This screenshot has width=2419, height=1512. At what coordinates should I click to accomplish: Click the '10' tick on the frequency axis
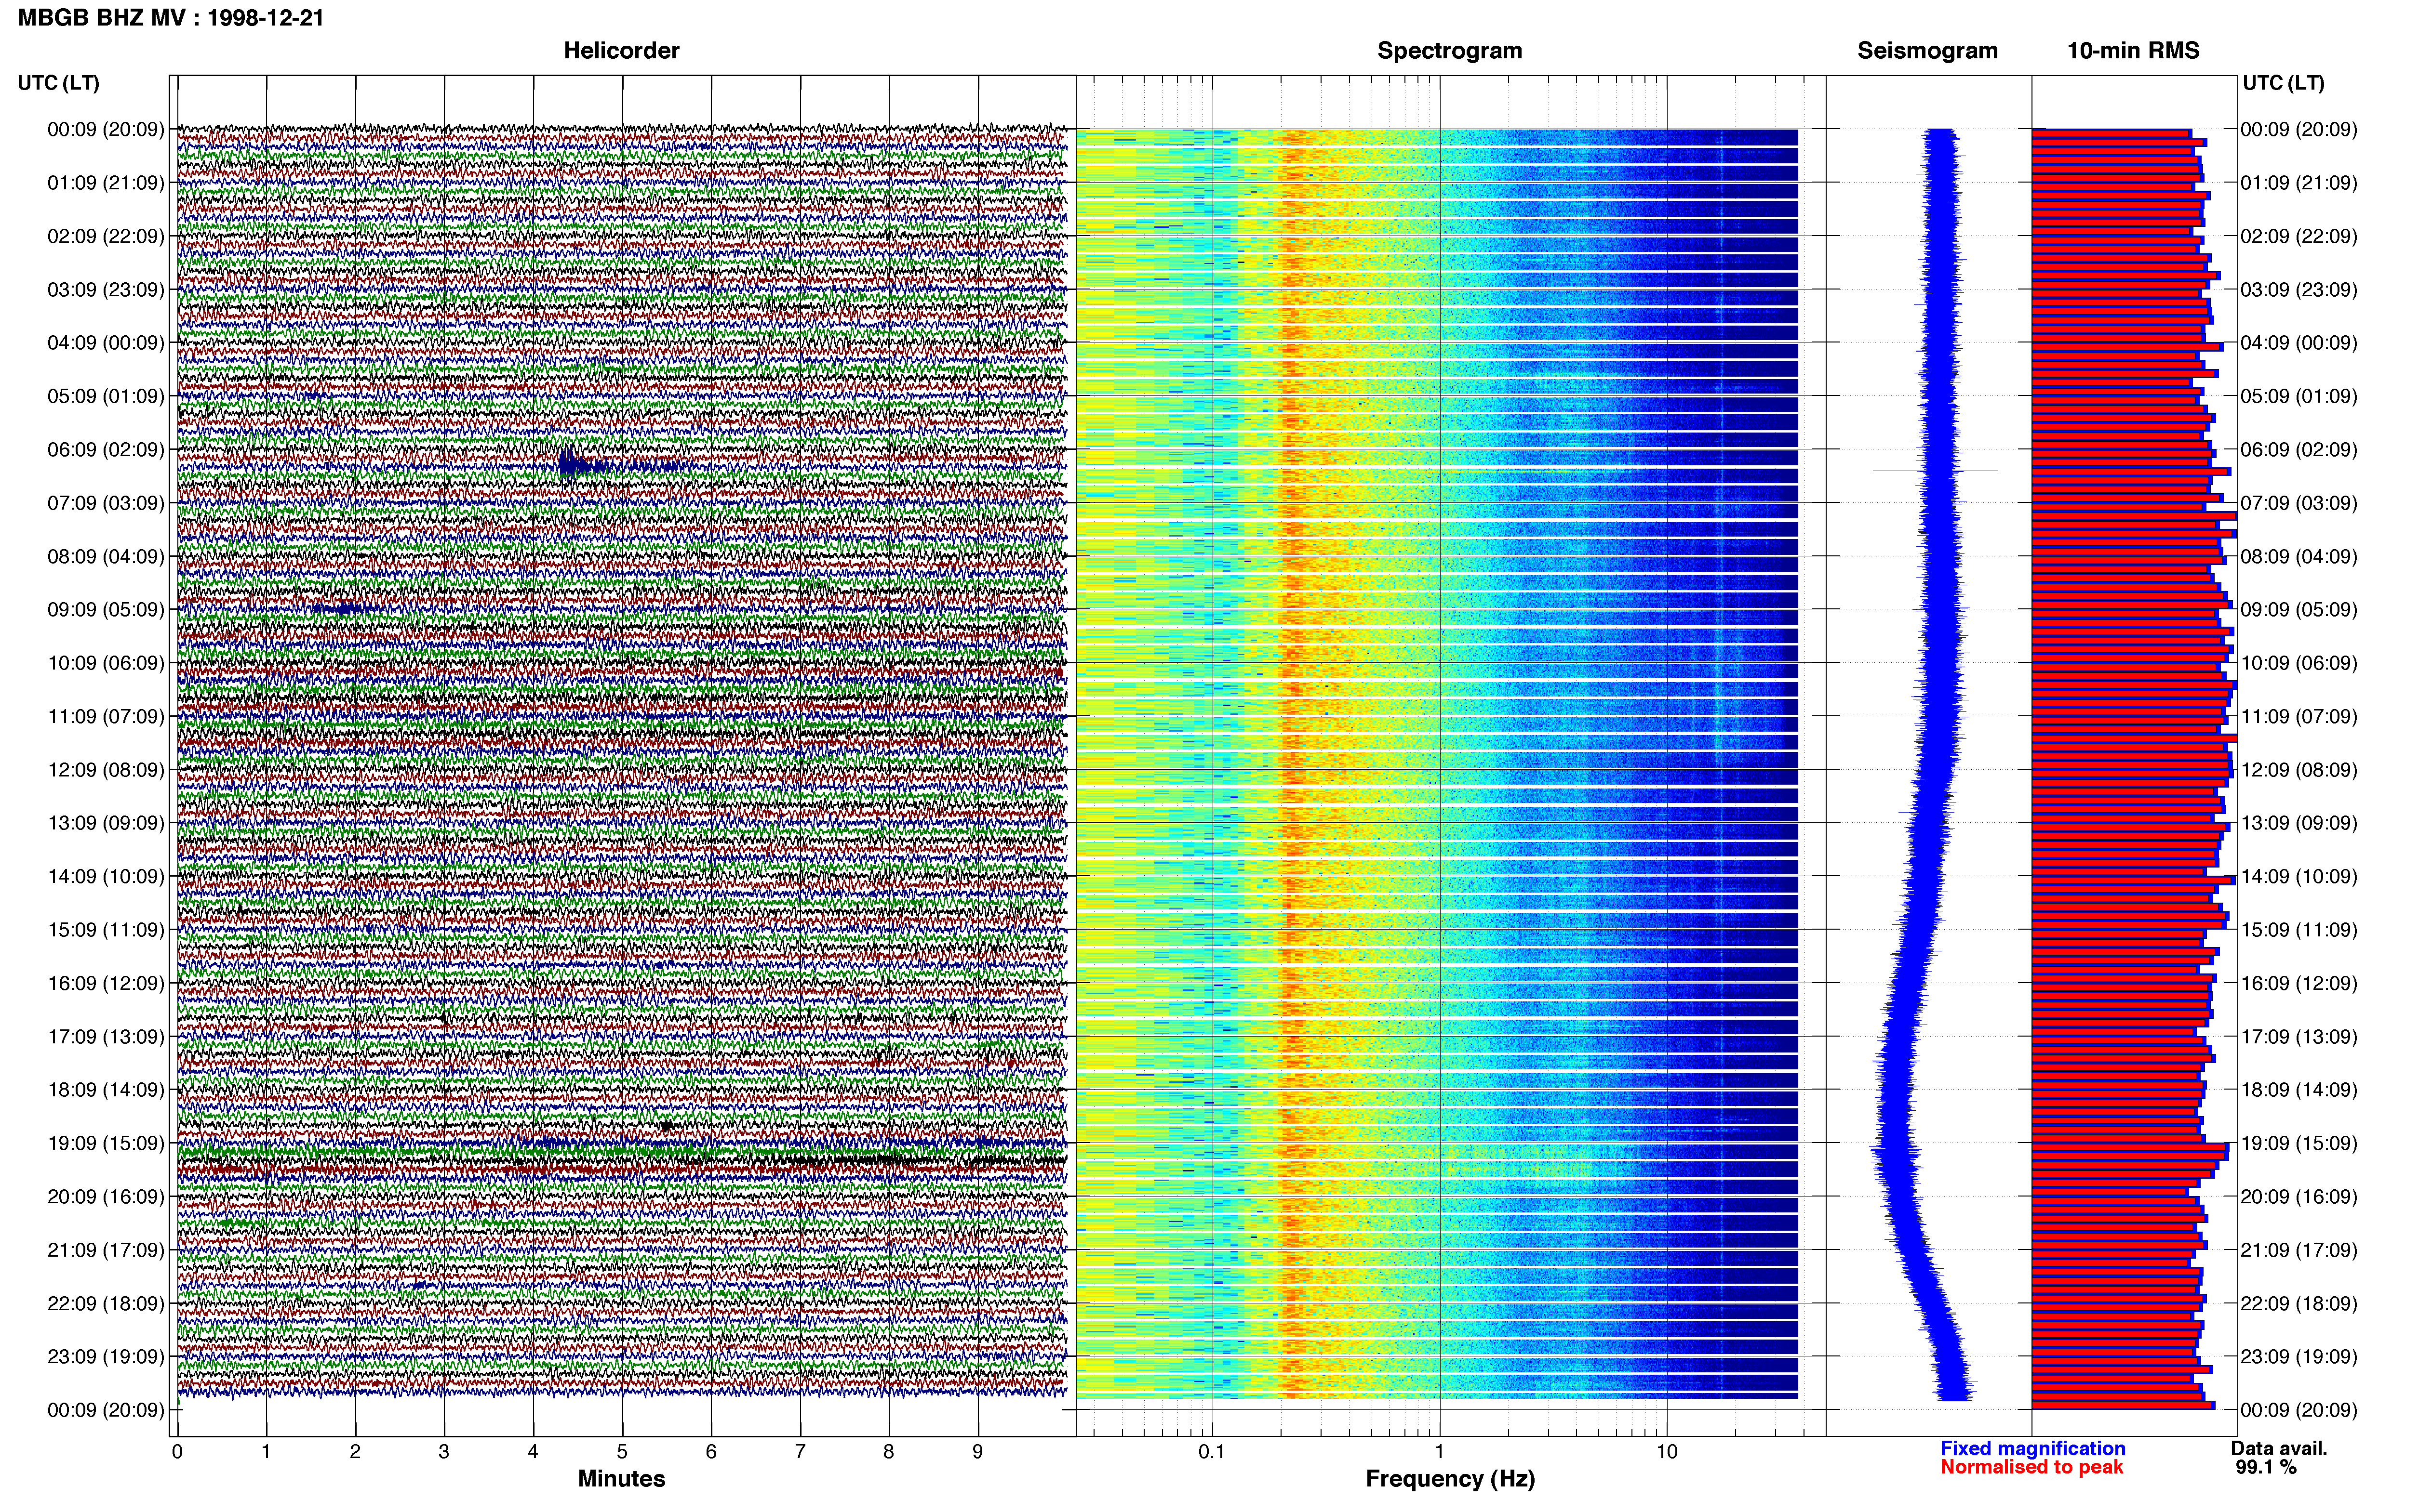click(1667, 1452)
